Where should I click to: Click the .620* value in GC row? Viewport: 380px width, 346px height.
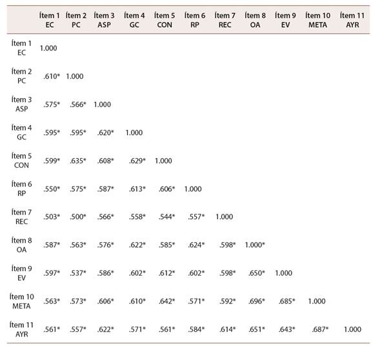(x=105, y=132)
